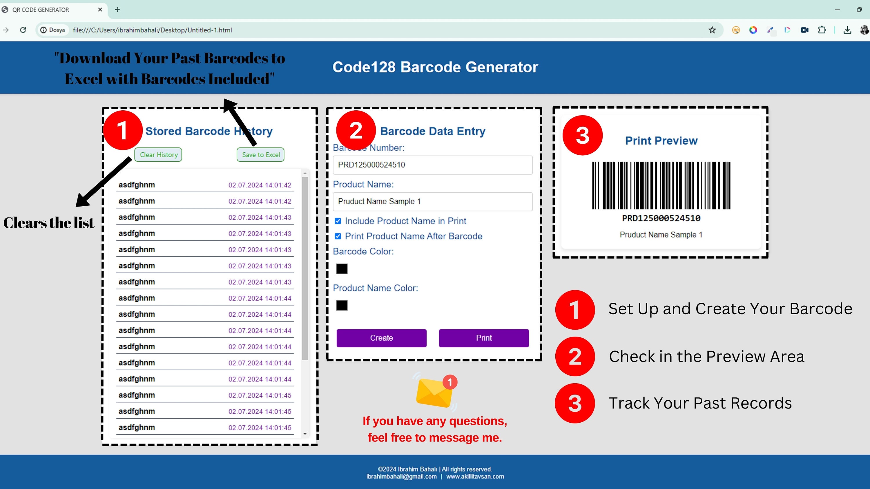The width and height of the screenshot is (870, 489).
Task: Reload the page with the refresh icon
Action: pyautogui.click(x=23, y=30)
